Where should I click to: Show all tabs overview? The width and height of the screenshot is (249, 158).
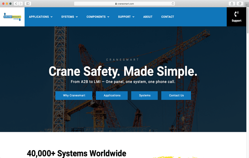pos(240,4)
